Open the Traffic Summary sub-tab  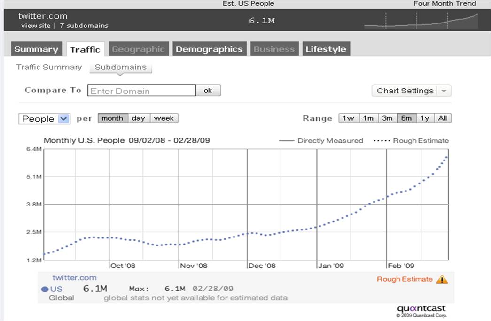49,67
